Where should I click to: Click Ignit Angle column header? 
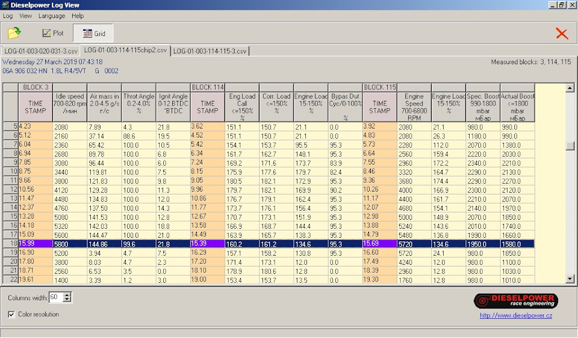point(173,107)
